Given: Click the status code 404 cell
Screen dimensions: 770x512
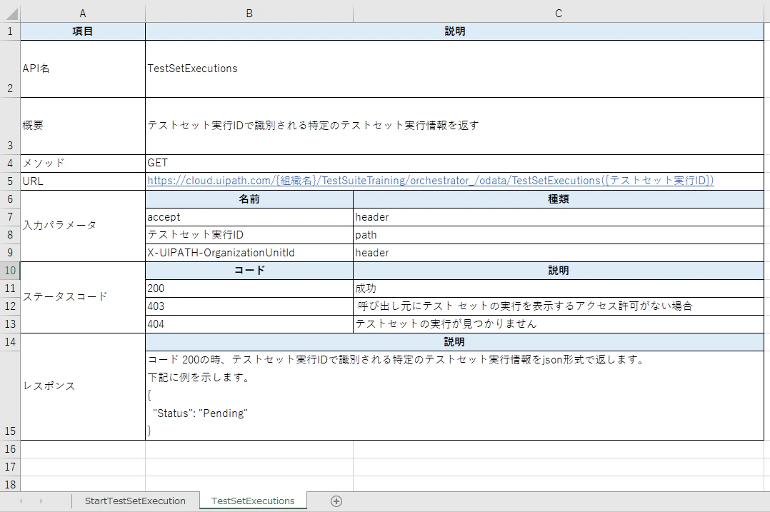Looking at the screenshot, I should click(x=249, y=324).
